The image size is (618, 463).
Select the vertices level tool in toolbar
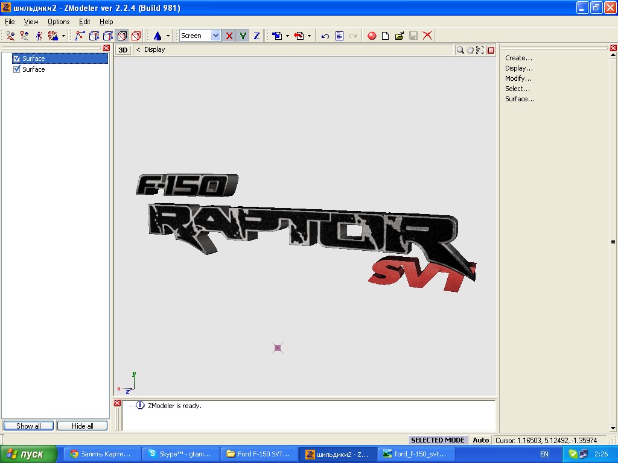[11, 36]
